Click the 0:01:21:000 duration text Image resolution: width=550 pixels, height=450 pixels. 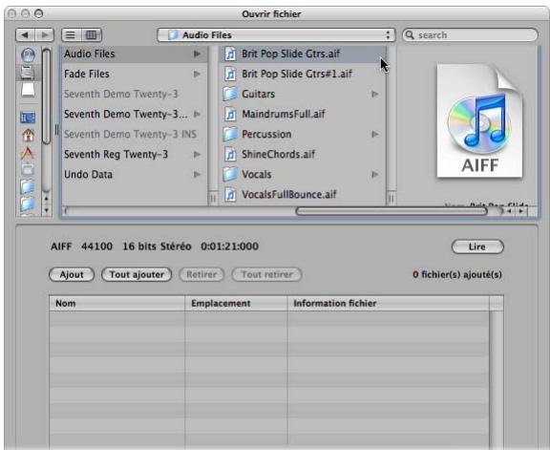[x=230, y=246]
